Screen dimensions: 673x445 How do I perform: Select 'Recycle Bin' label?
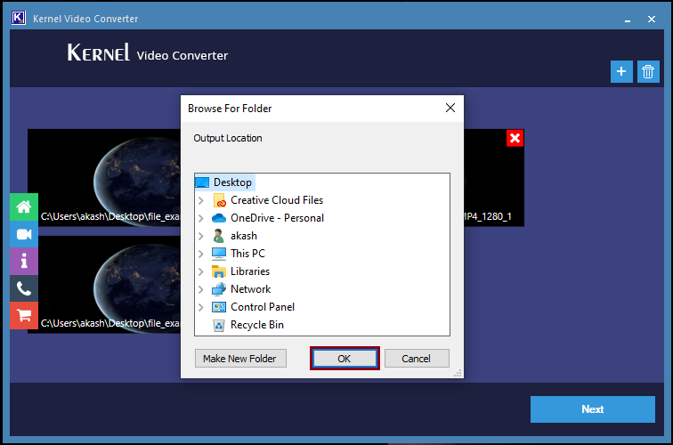257,325
